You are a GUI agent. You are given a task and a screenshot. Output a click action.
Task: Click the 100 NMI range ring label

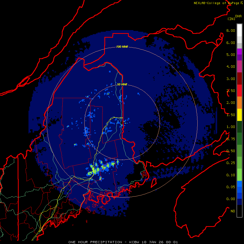click(x=122, y=47)
